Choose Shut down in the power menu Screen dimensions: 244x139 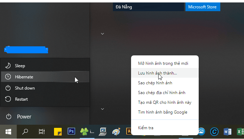45,88
